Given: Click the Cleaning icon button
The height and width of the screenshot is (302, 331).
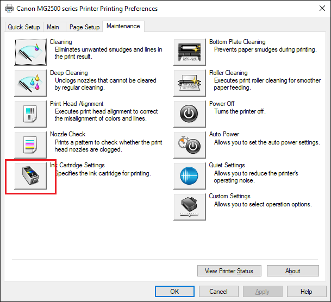Looking at the screenshot, I should [30, 52].
